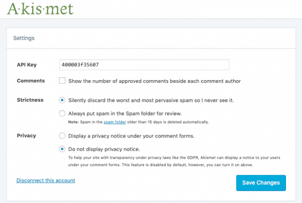Select the 'Display a privacy notice' radio button
This screenshot has height=203, width=302.
[62, 136]
